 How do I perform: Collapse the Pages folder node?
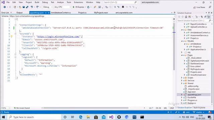182,55
